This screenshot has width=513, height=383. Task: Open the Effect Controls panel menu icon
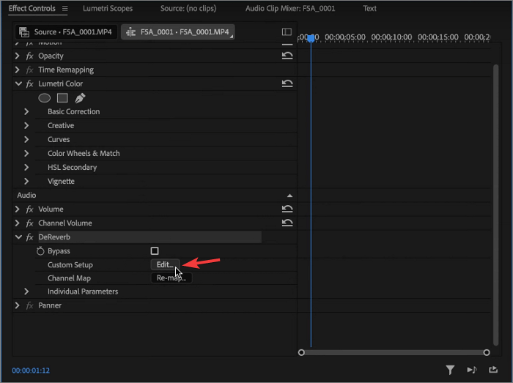64,9
